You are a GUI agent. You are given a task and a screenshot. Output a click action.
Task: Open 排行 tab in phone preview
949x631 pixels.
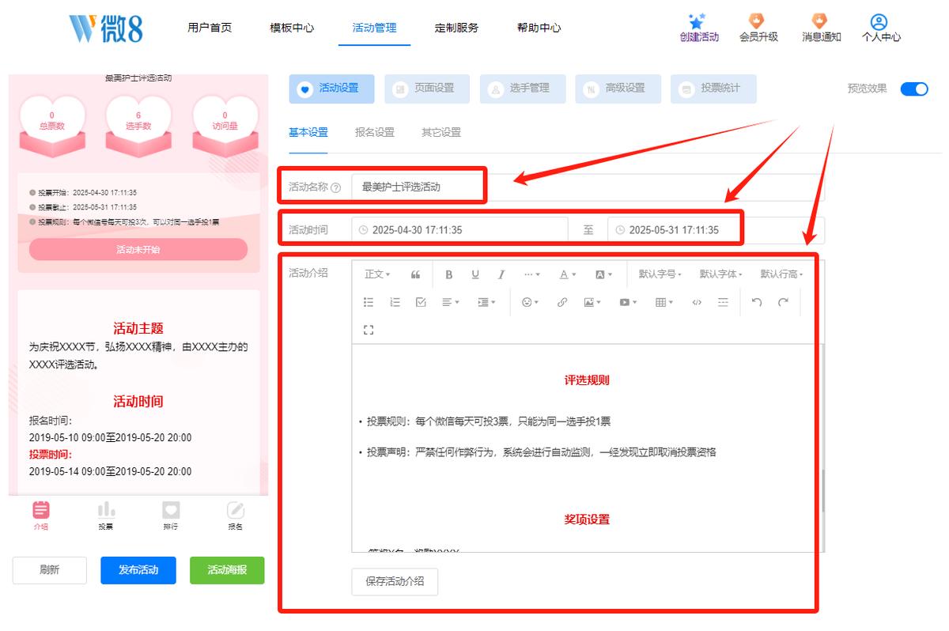click(170, 516)
